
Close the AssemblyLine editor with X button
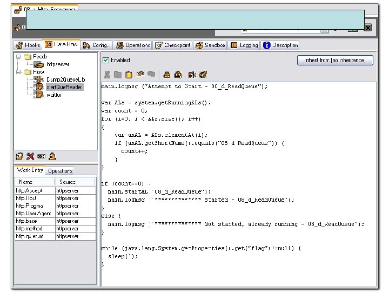pos(368,28)
